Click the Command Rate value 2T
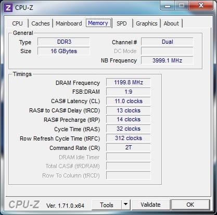The height and width of the screenshot is (215, 217). click(x=129, y=147)
